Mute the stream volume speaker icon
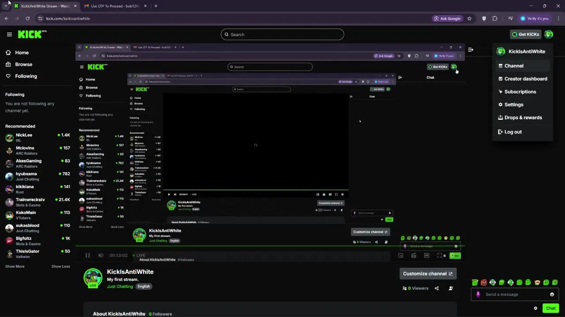 101,255
